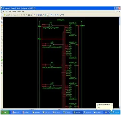Click the Tile windows toolbar icon

(53, 15)
